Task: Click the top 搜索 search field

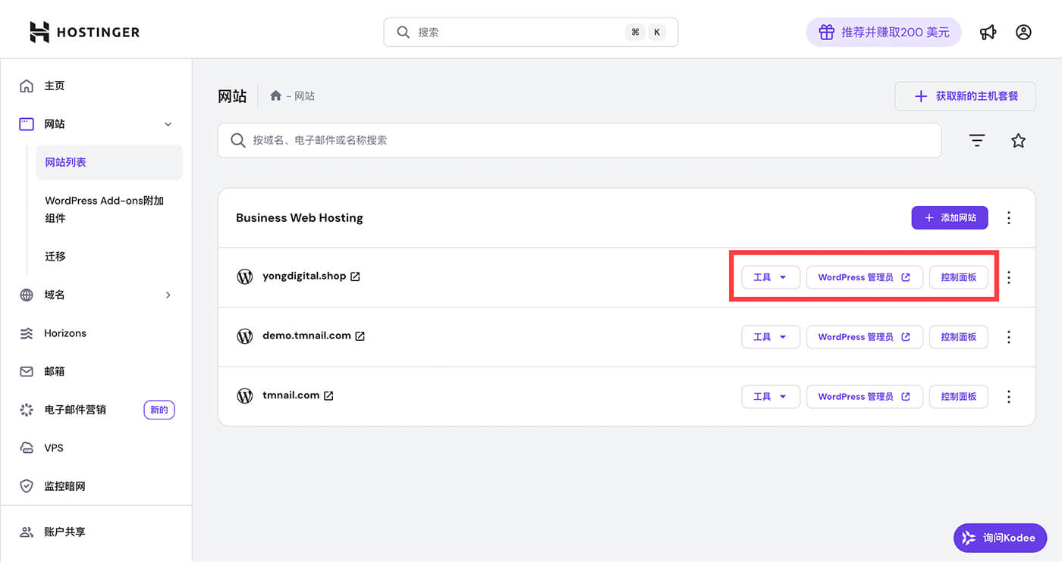Action: tap(531, 33)
